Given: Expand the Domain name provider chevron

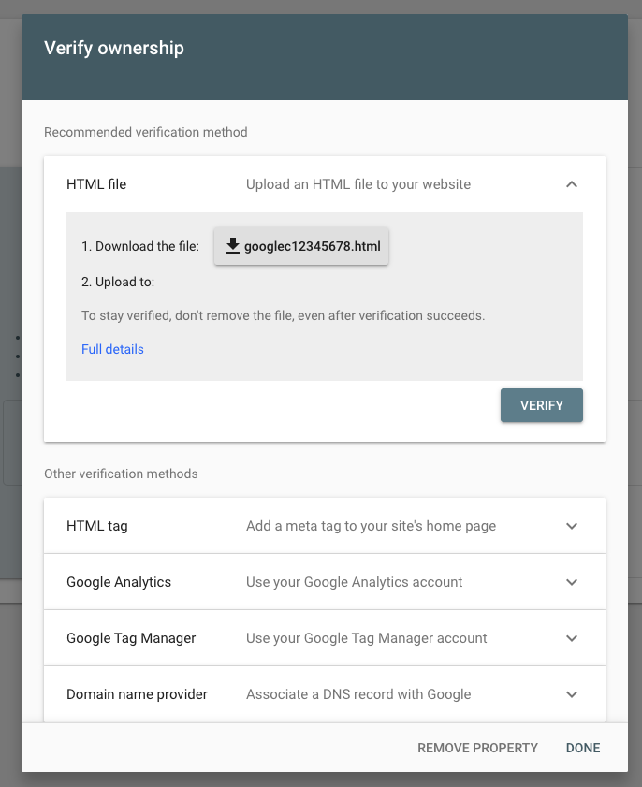Looking at the screenshot, I should (x=572, y=694).
